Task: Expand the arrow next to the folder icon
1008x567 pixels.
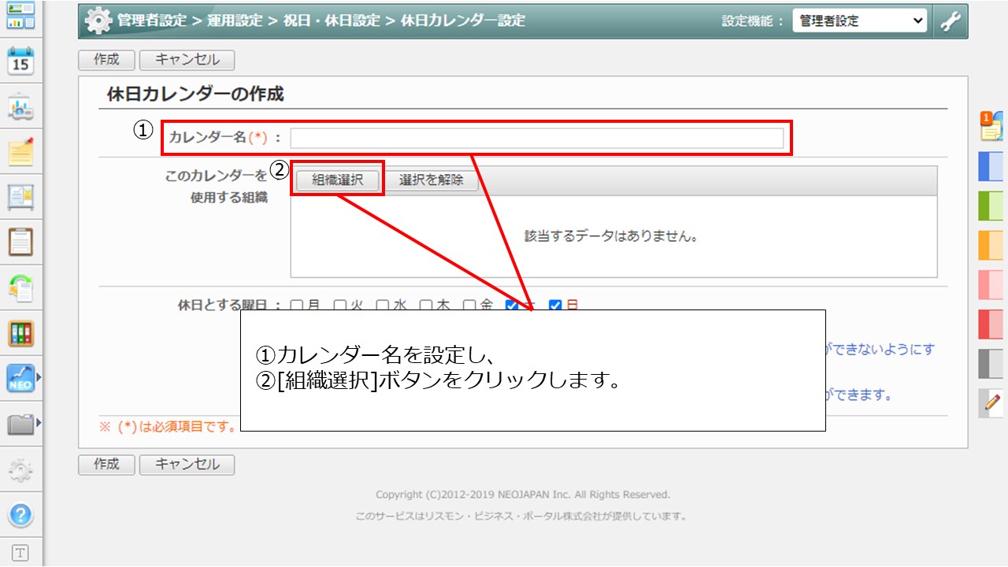Action: pos(39,424)
